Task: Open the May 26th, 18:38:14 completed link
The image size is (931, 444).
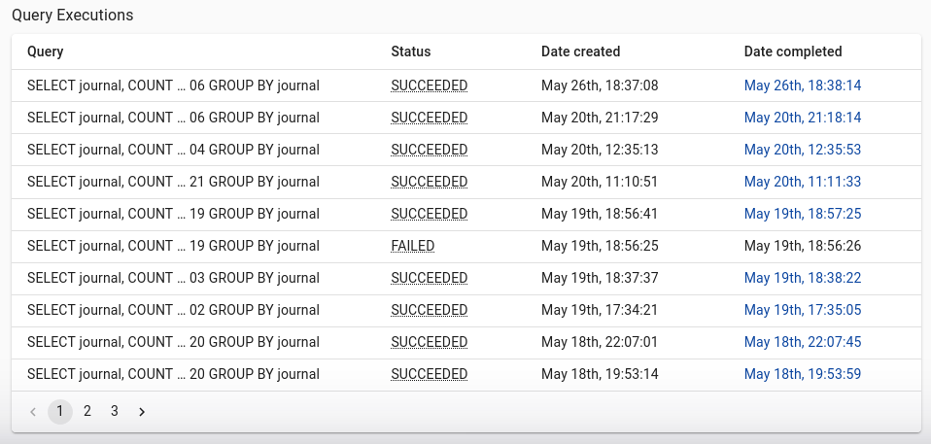Action: tap(802, 85)
